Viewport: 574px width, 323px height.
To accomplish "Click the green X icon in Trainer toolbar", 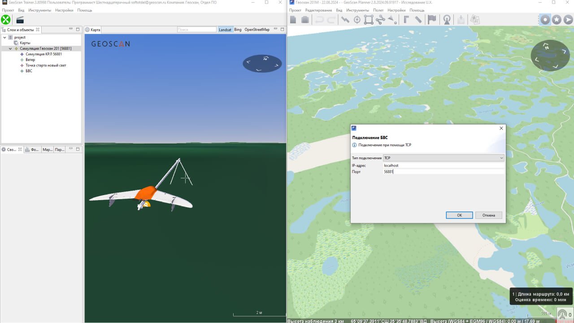I will (x=6, y=19).
